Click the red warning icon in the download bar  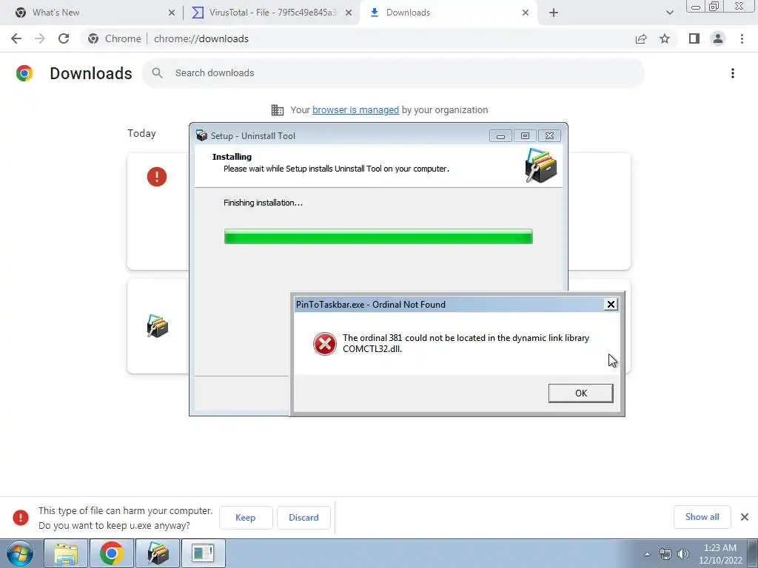(x=20, y=517)
